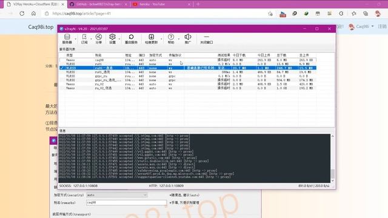Select the Vmess server row caq98
This screenshot has width=388, height=218.
(x=188, y=60)
